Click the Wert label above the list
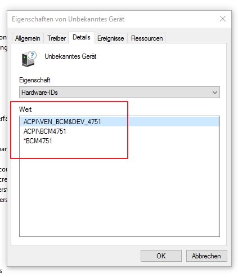This screenshot has height=277, width=238. pos(25,109)
